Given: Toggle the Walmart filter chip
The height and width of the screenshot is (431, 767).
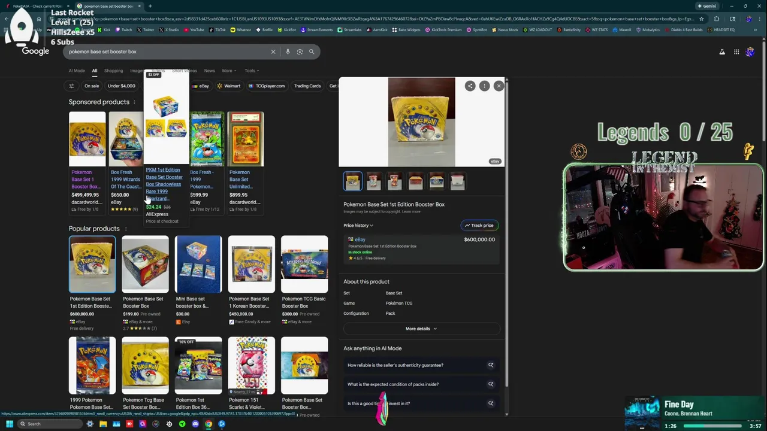Looking at the screenshot, I should pyautogui.click(x=228, y=86).
